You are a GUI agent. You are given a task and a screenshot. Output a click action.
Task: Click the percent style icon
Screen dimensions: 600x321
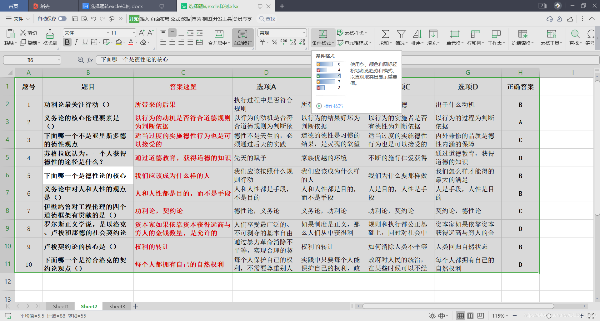point(274,42)
